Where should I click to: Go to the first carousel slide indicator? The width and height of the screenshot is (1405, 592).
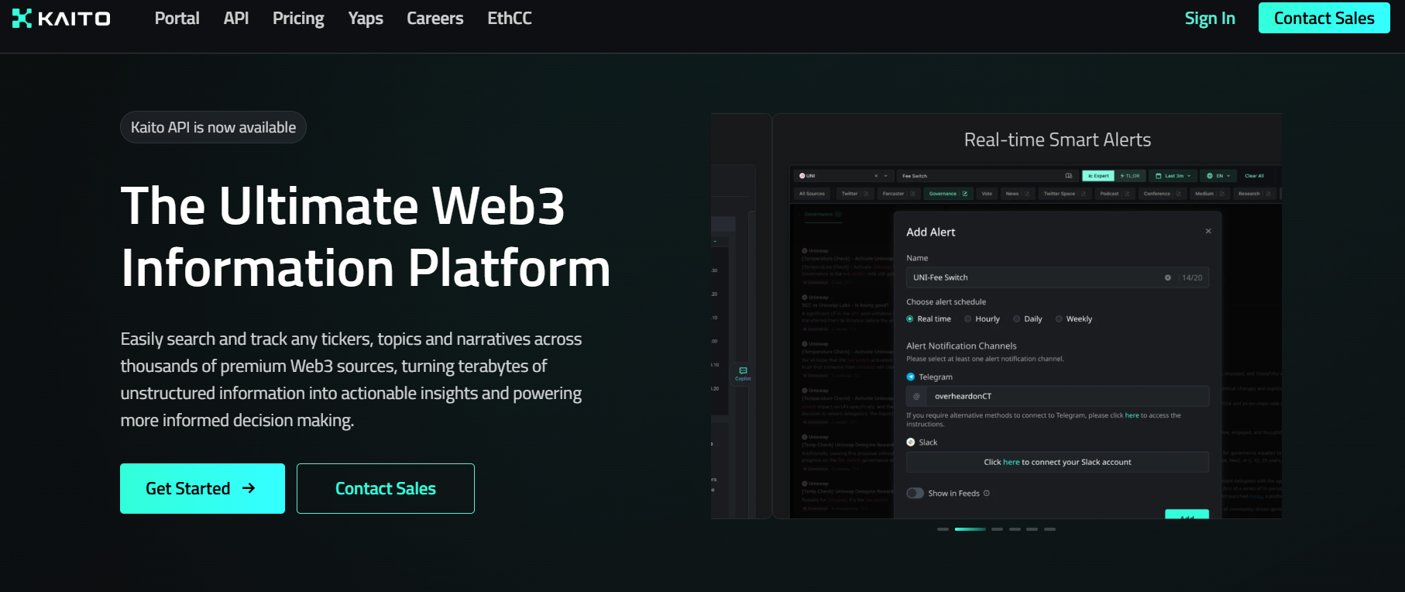tap(943, 529)
